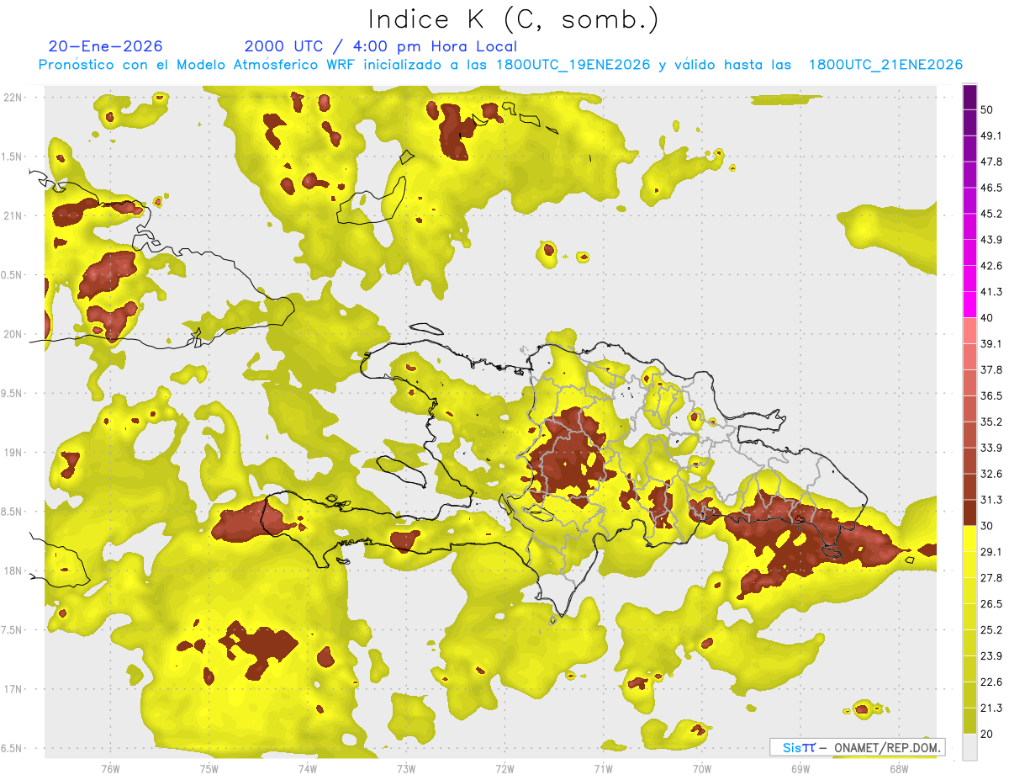Screen dimensions: 1009x780
Task: Click legend value '37.8'
Action: point(991,369)
